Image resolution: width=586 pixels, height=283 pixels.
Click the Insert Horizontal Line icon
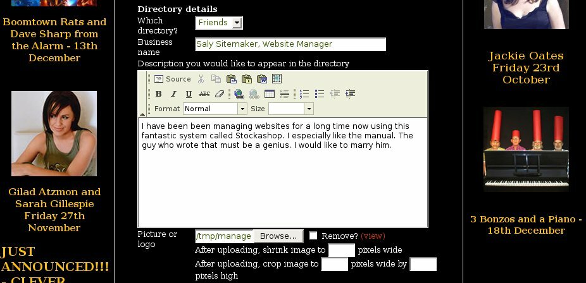point(284,94)
